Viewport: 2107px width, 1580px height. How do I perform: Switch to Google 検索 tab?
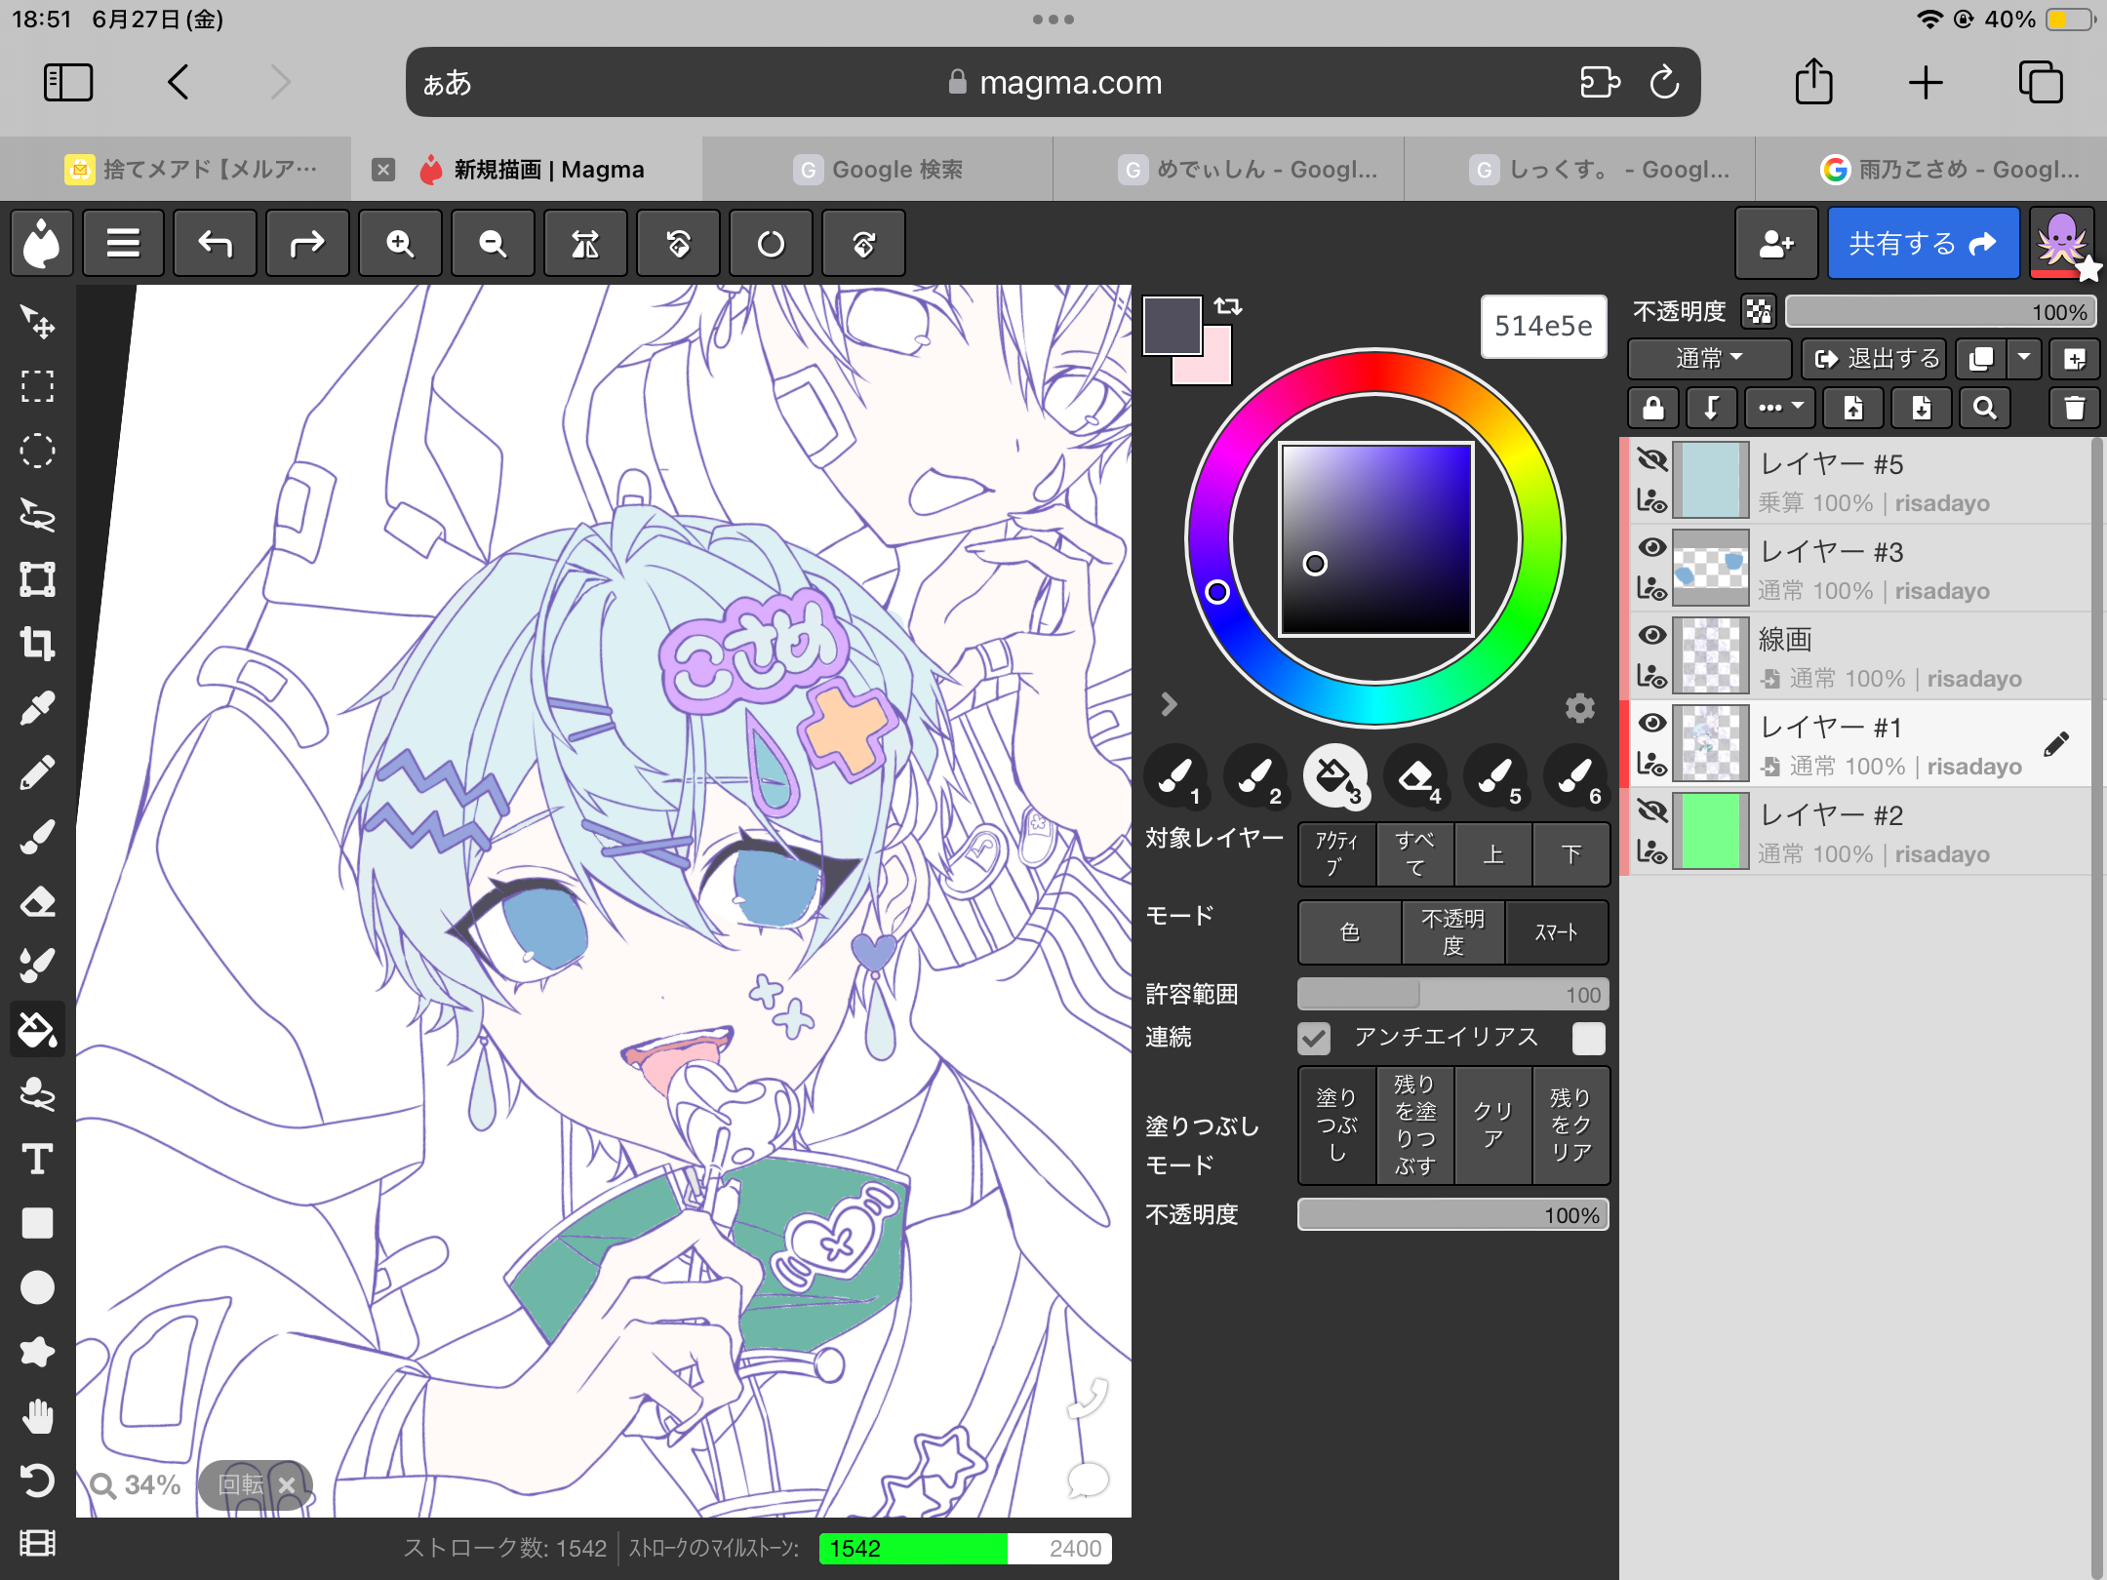pyautogui.click(x=878, y=170)
